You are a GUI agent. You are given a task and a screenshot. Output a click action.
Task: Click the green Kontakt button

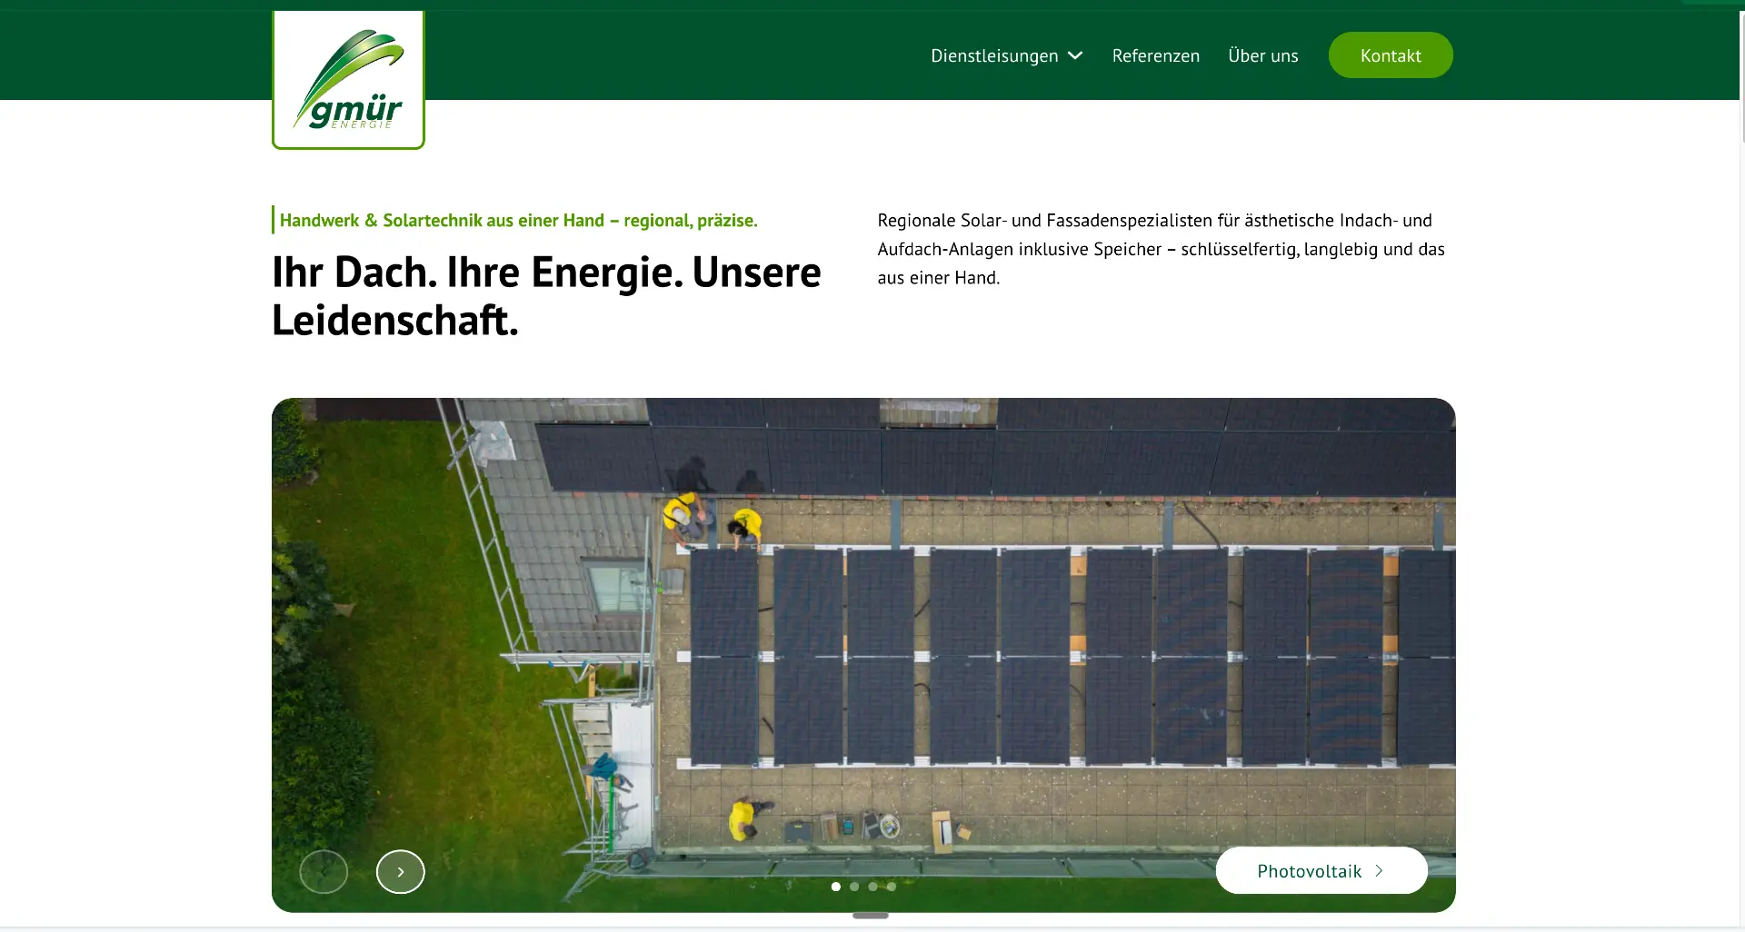(x=1391, y=55)
